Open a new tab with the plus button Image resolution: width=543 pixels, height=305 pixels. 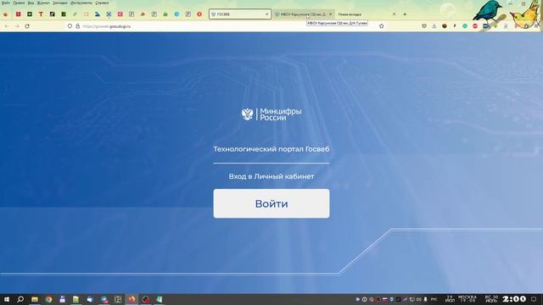pos(405,14)
